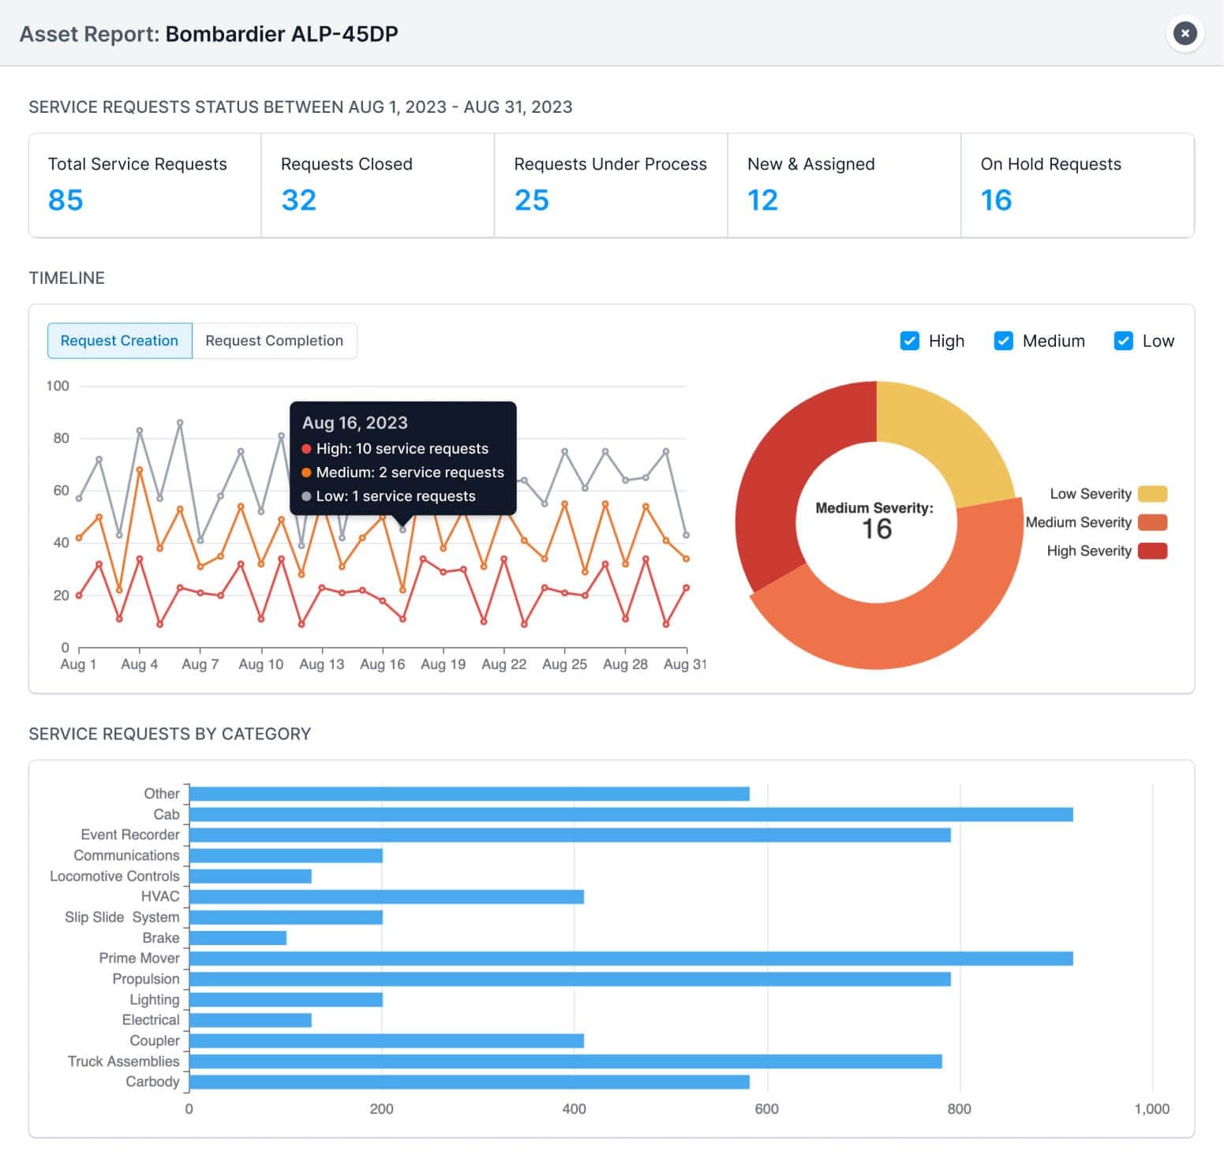Screen dimensions: 1224x1166
Task: Open the New & Assigned card
Action: (844, 185)
